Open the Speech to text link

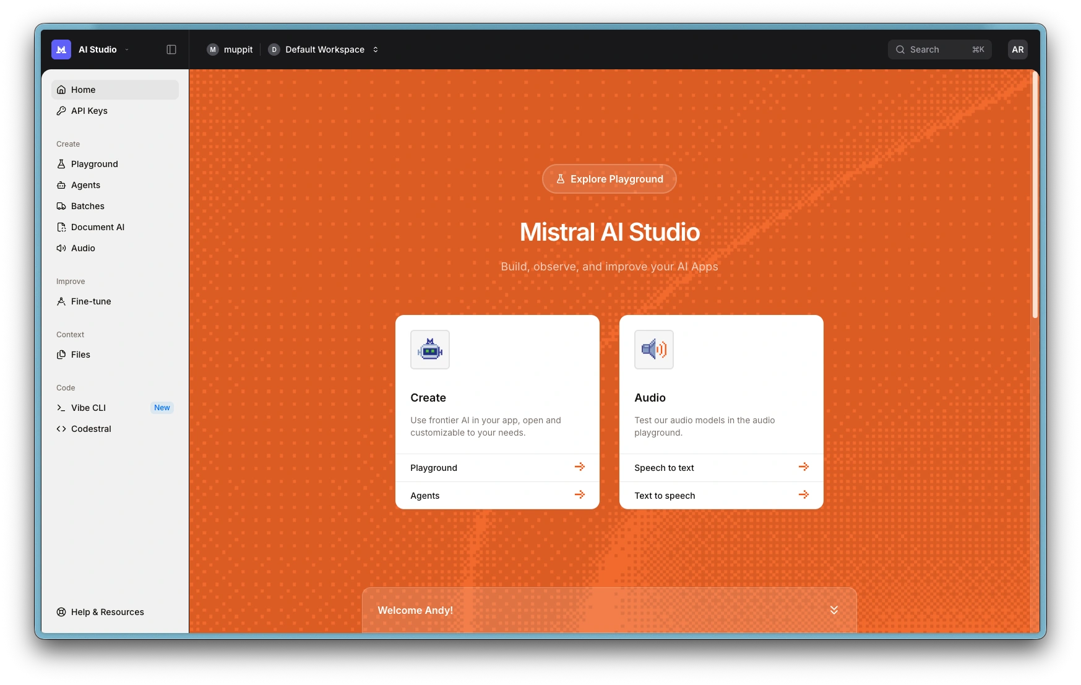coord(664,468)
